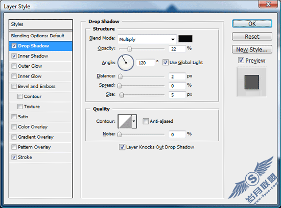Open the Blend Mode Multiply dropdown
281x208 pixels.
(x=147, y=39)
